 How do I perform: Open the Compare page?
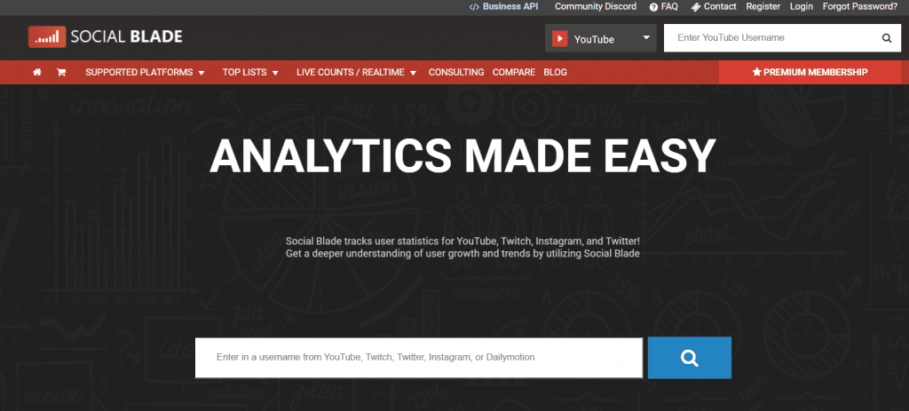514,73
